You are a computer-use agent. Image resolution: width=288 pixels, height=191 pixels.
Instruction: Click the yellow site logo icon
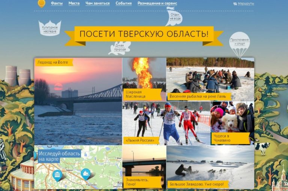tap(42, 3)
